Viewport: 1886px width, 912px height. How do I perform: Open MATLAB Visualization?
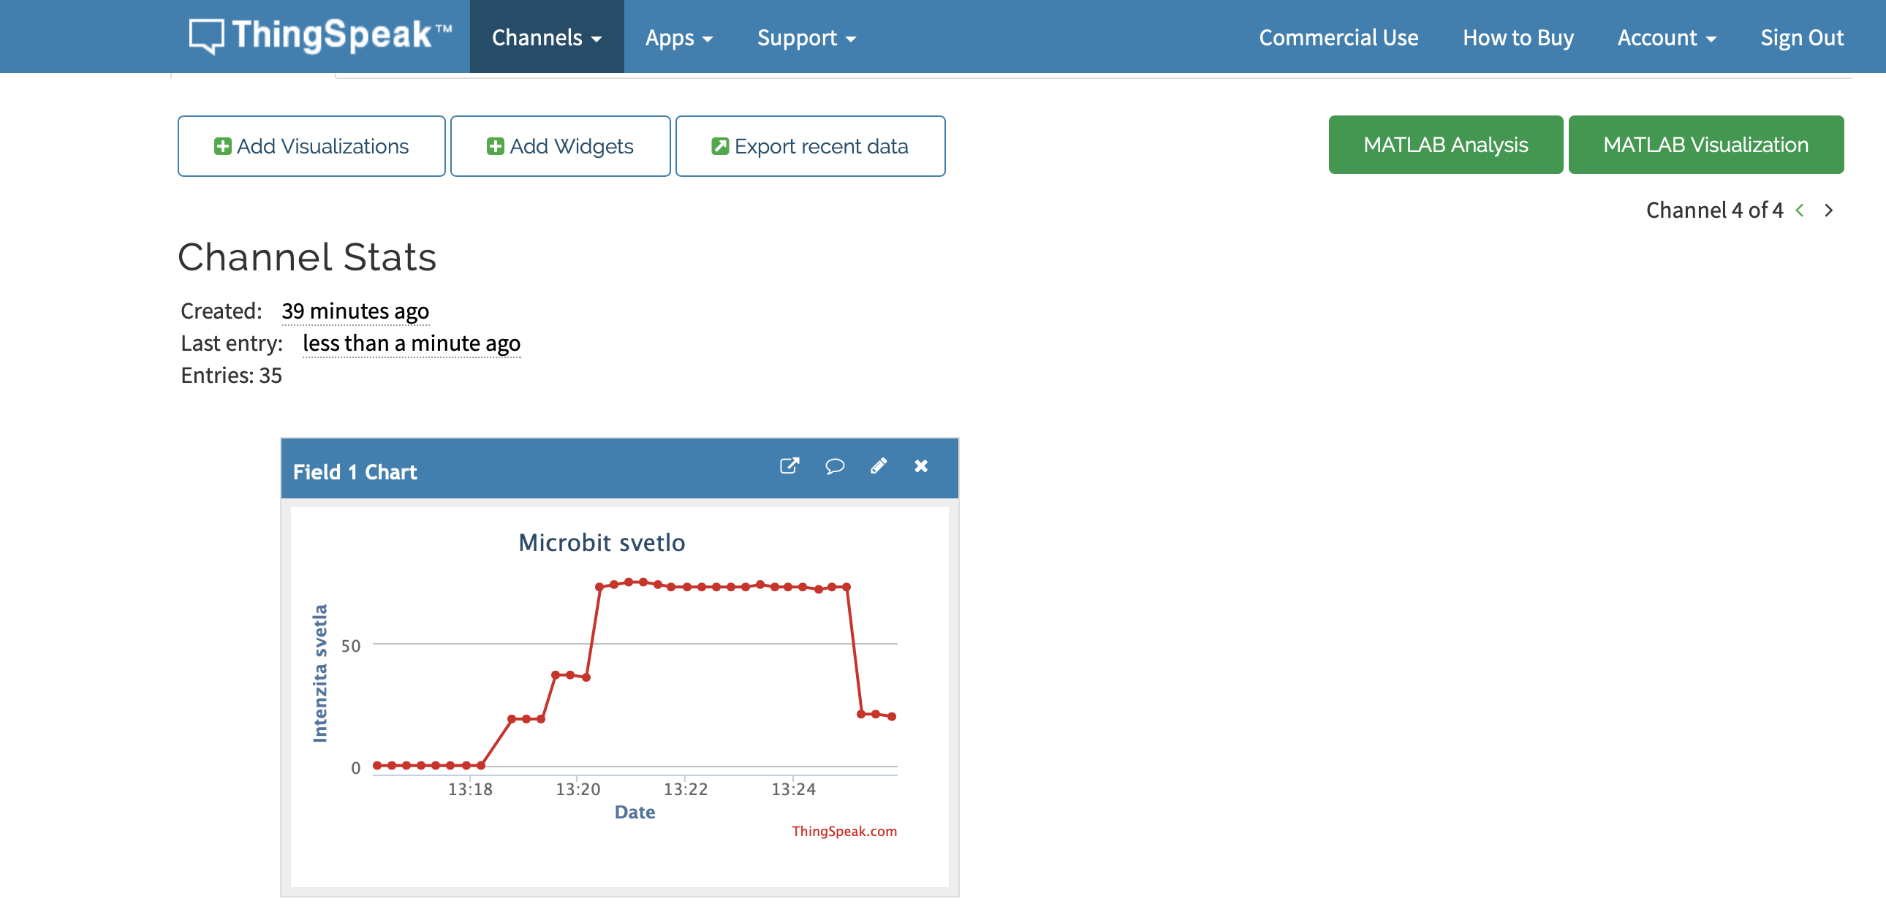coord(1705,145)
